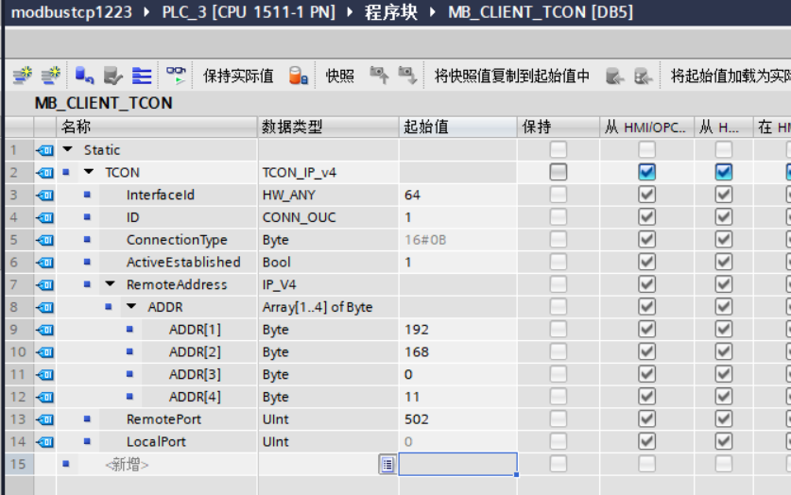791x495 pixels.
Task: Click the icon directly right of 快照
Action: click(x=378, y=76)
